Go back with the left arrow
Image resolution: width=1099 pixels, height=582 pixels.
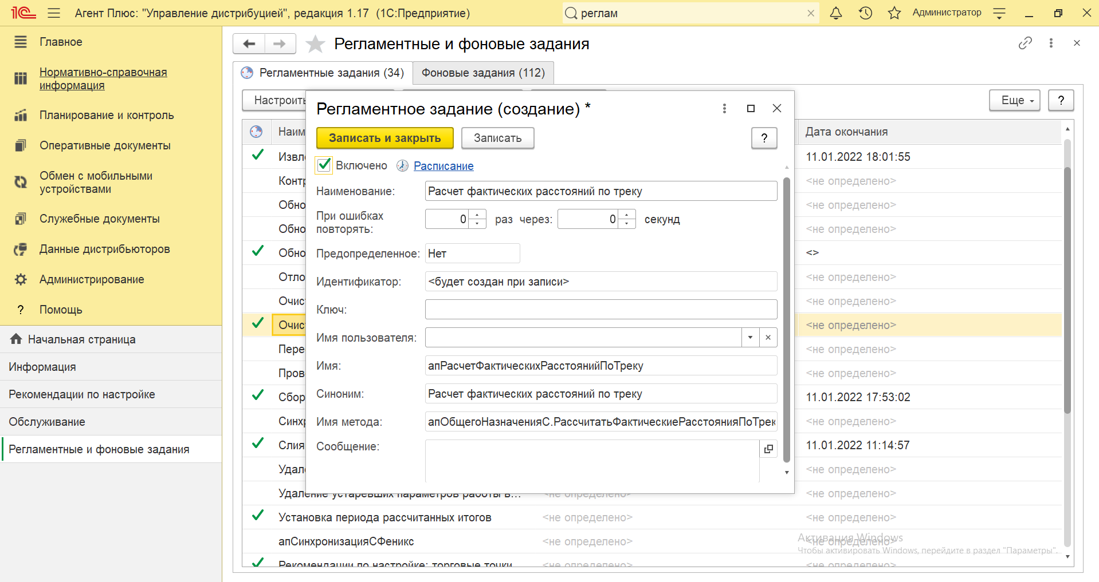click(249, 43)
